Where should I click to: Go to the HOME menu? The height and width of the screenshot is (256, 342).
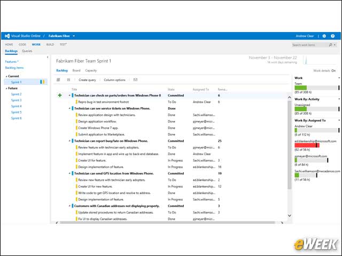9,44
